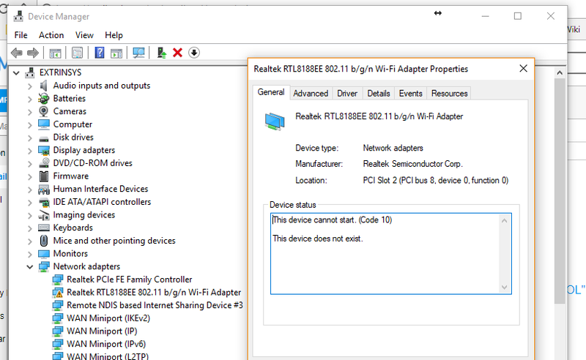Select Remote NDIS based Internet Sharing Device #3
This screenshot has width=586, height=360.
coord(154,305)
